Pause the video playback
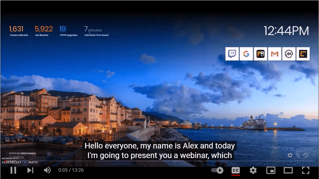The image size is (319, 179). click(13, 170)
